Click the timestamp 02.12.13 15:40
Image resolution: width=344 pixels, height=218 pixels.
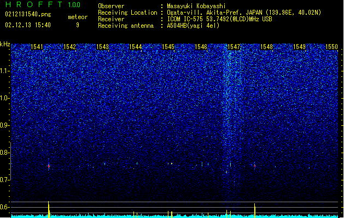coord(28,25)
